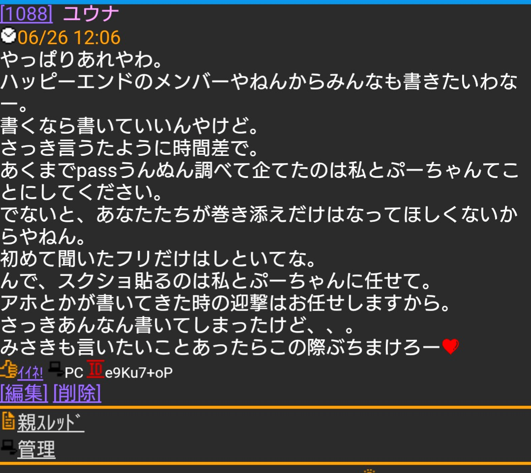Click the red ID badge icon
Viewport: 531px width, 473px height.
click(95, 369)
